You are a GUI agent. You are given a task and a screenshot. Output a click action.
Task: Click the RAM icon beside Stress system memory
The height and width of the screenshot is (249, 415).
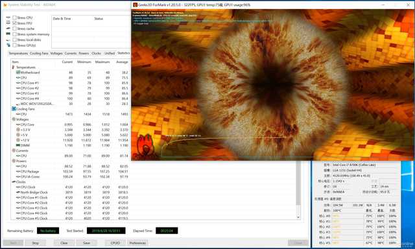tap(8, 34)
